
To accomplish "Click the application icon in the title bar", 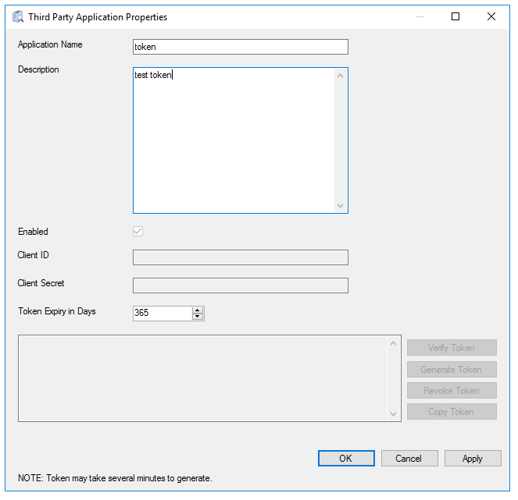I will pos(17,16).
